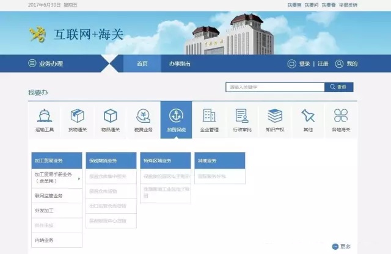Click the 业务办理 hamburger menu icon
Screen dimensions: 391x254
[32, 63]
